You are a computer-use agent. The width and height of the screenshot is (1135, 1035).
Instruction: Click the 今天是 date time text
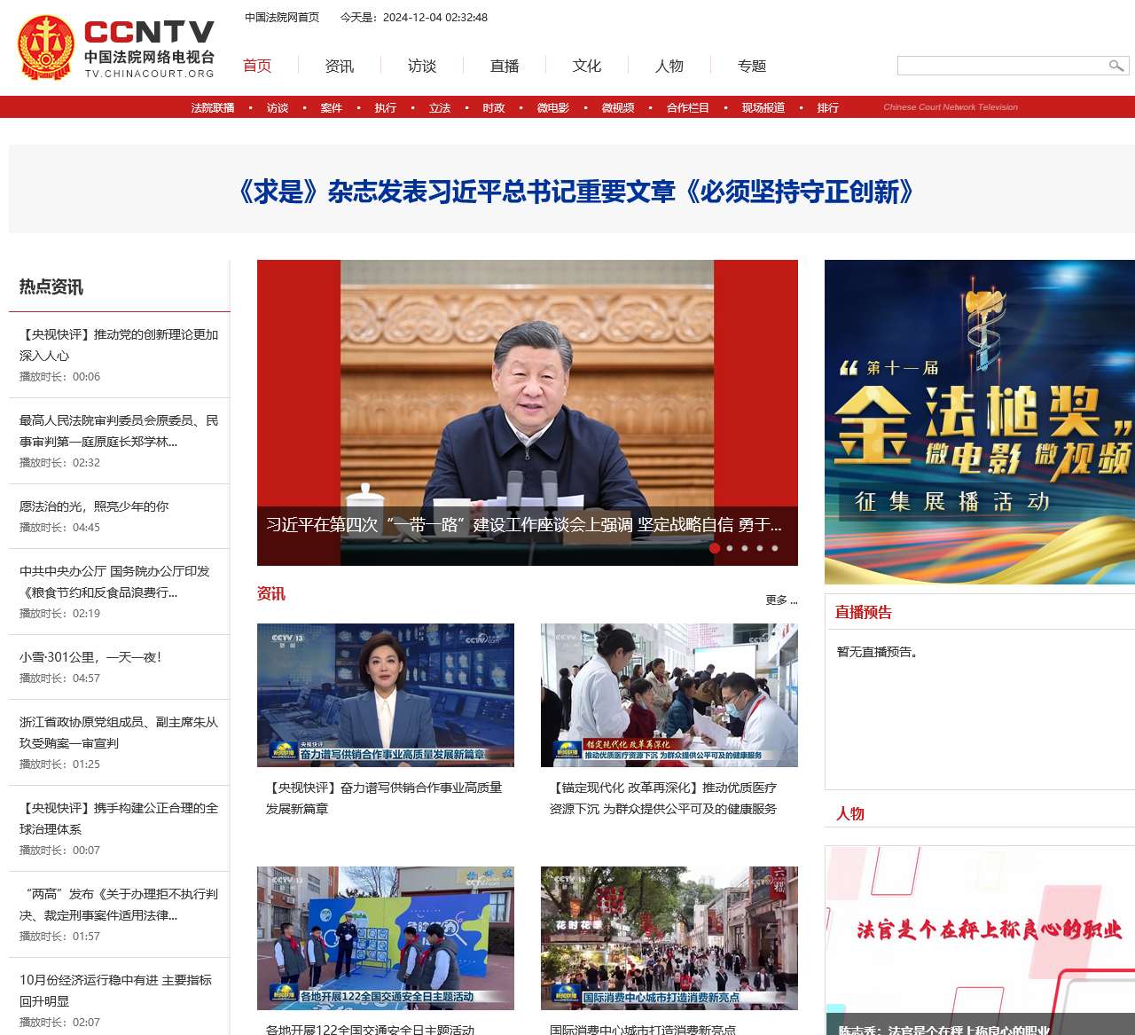click(x=414, y=17)
